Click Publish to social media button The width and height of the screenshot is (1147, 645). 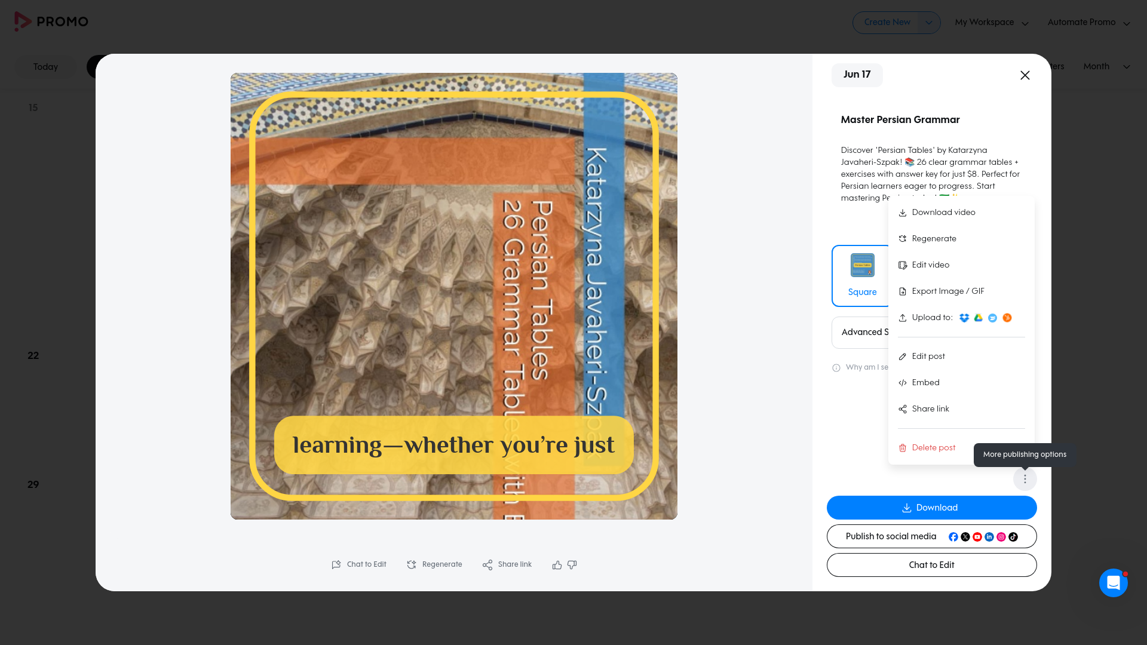(932, 536)
